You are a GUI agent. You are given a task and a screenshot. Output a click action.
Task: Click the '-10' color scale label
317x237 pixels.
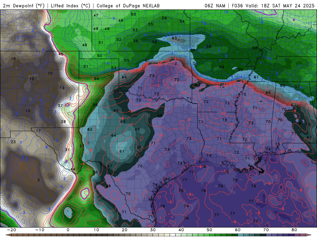click(x=40, y=230)
